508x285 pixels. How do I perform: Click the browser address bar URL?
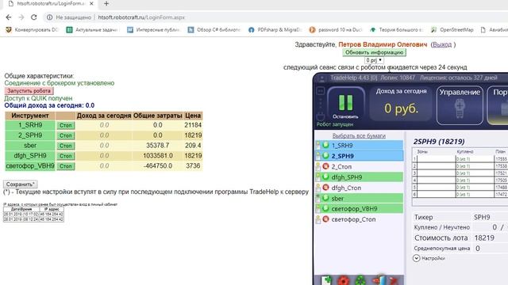(x=141, y=17)
